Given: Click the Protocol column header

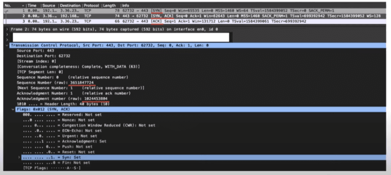Looking at the screenshot, I should point(91,5).
